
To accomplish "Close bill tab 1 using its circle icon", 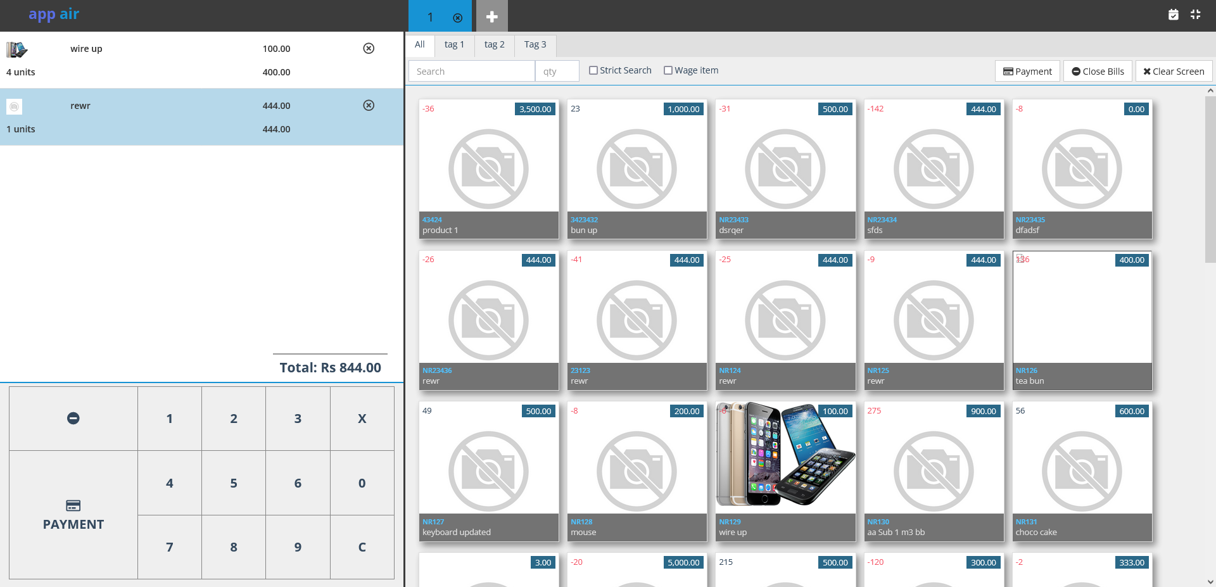I will click(458, 18).
